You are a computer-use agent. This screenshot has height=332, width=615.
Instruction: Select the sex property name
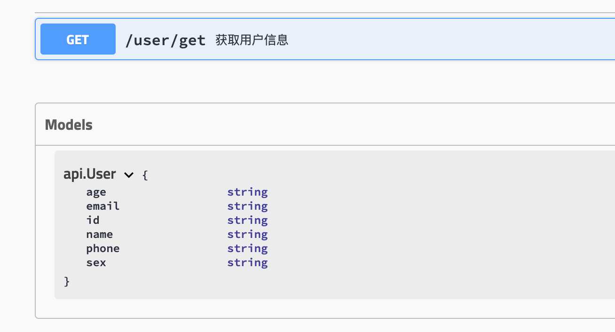[96, 262]
